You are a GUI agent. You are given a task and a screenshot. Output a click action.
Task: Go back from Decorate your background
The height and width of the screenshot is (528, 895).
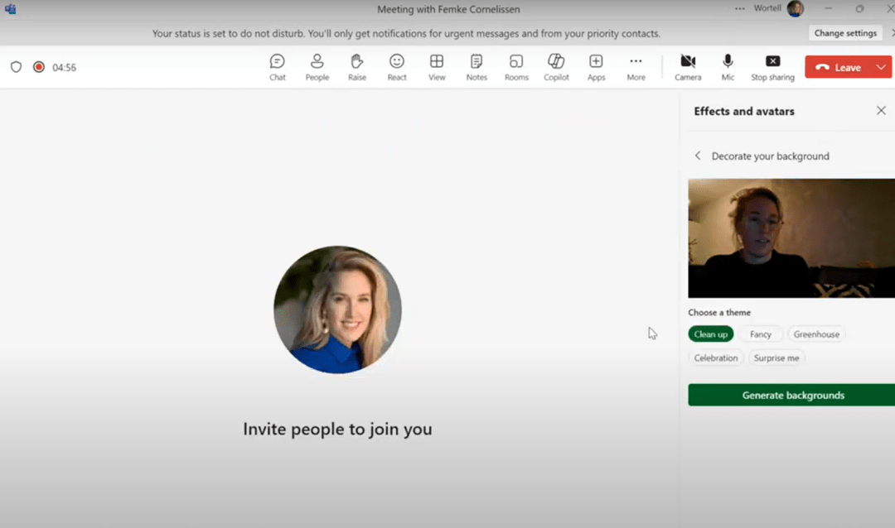(x=698, y=156)
